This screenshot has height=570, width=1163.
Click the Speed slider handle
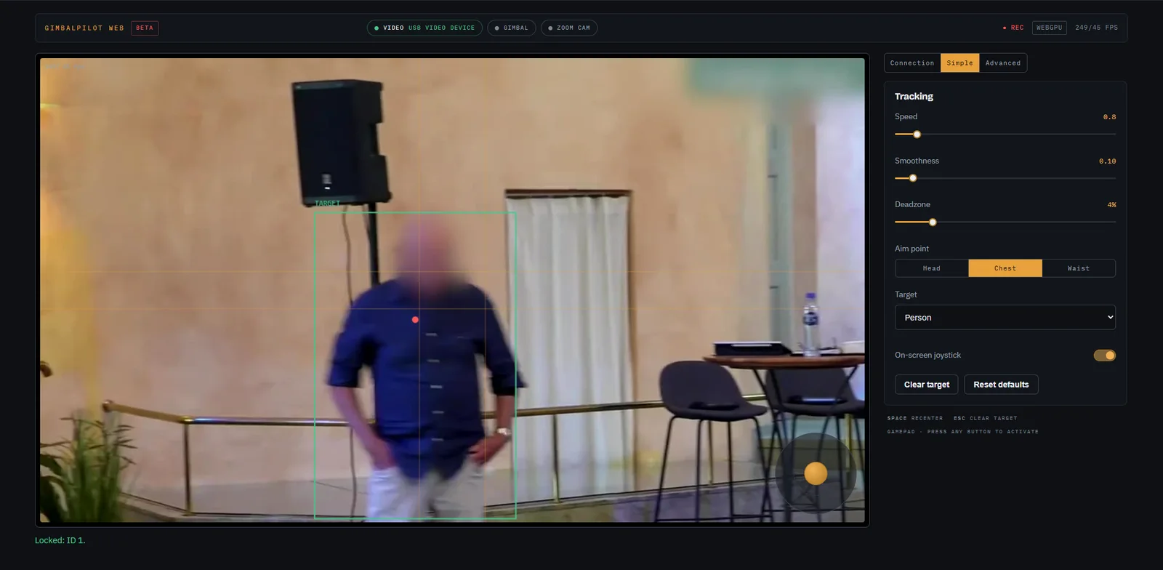(917, 135)
